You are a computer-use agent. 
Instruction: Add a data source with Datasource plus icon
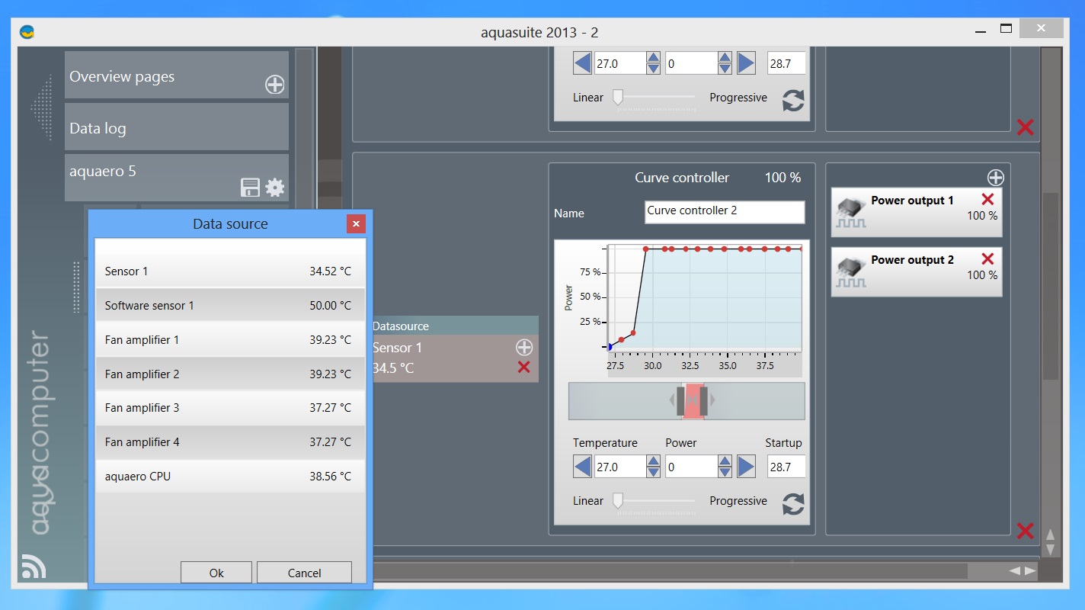tap(523, 348)
